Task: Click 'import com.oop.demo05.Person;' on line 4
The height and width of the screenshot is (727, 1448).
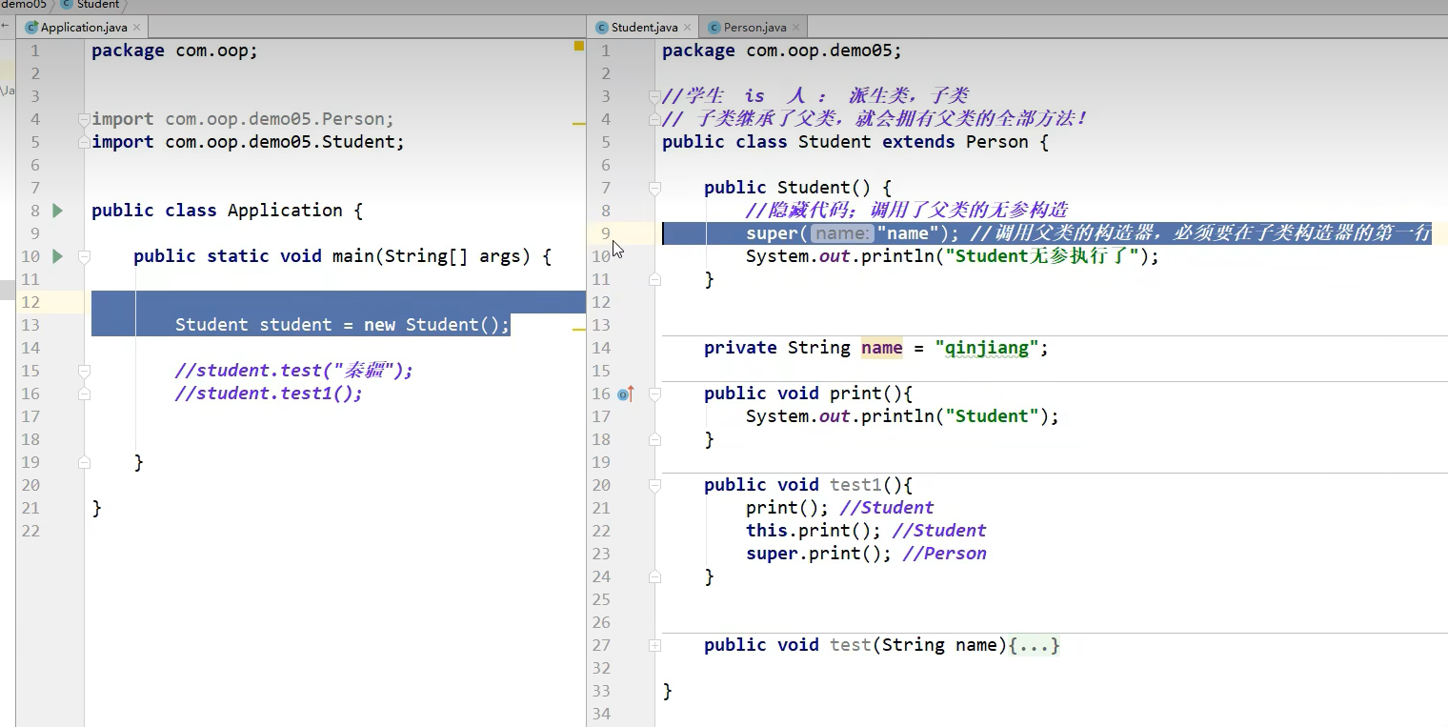Action: (x=243, y=119)
